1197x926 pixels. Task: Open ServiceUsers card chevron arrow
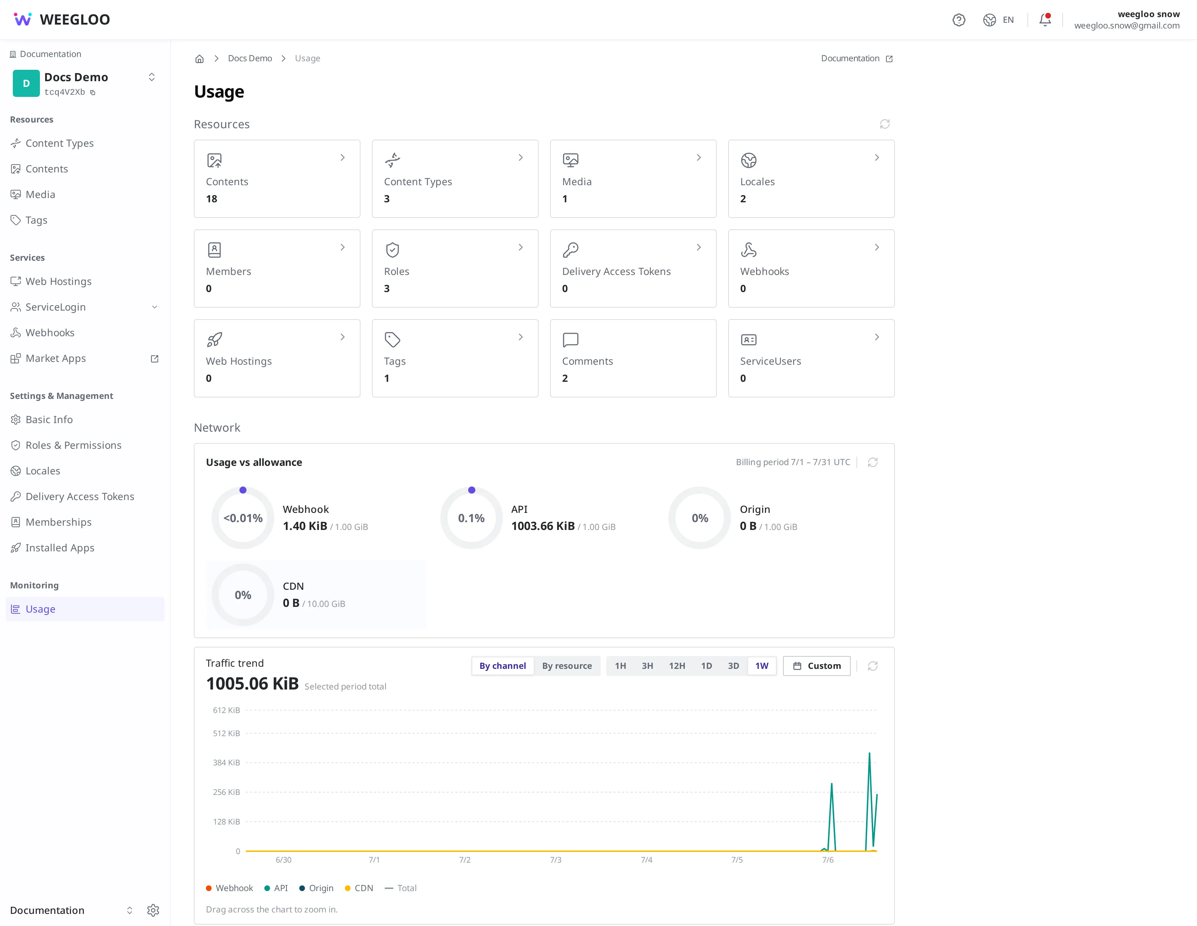coord(877,338)
